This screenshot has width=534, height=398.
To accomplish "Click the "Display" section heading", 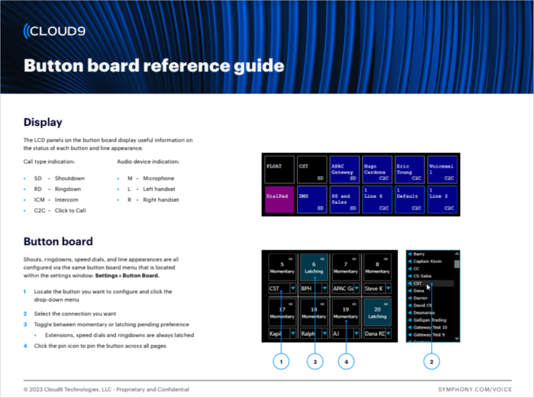I will click(43, 122).
